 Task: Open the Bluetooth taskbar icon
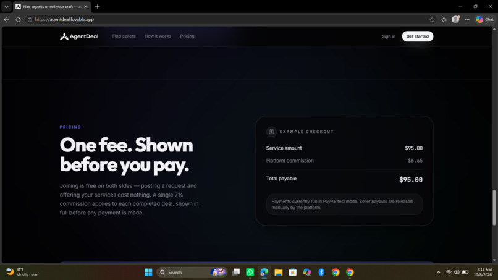point(321,273)
